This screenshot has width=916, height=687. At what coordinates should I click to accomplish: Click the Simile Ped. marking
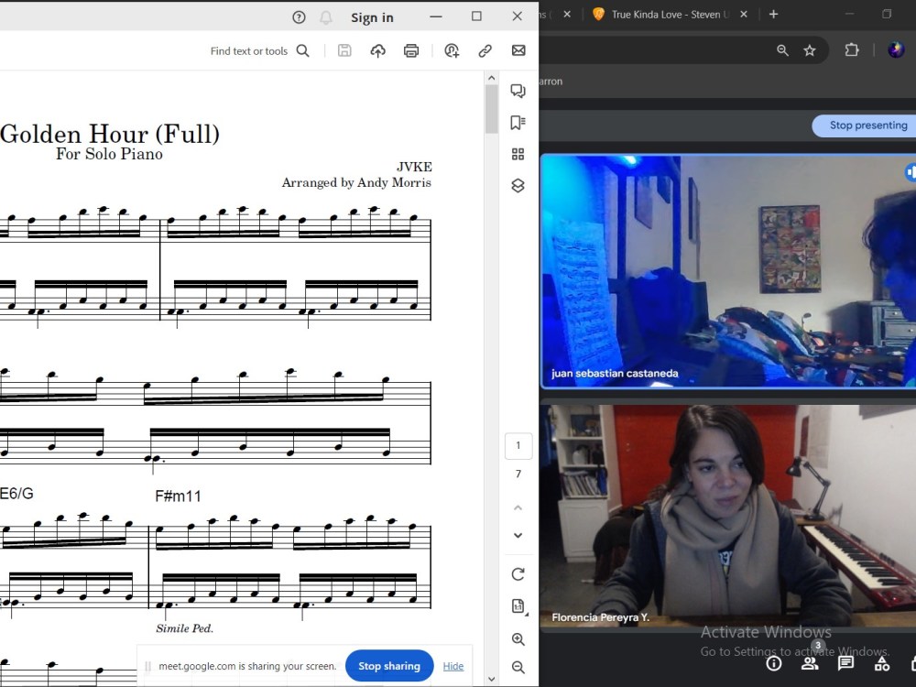coord(185,628)
